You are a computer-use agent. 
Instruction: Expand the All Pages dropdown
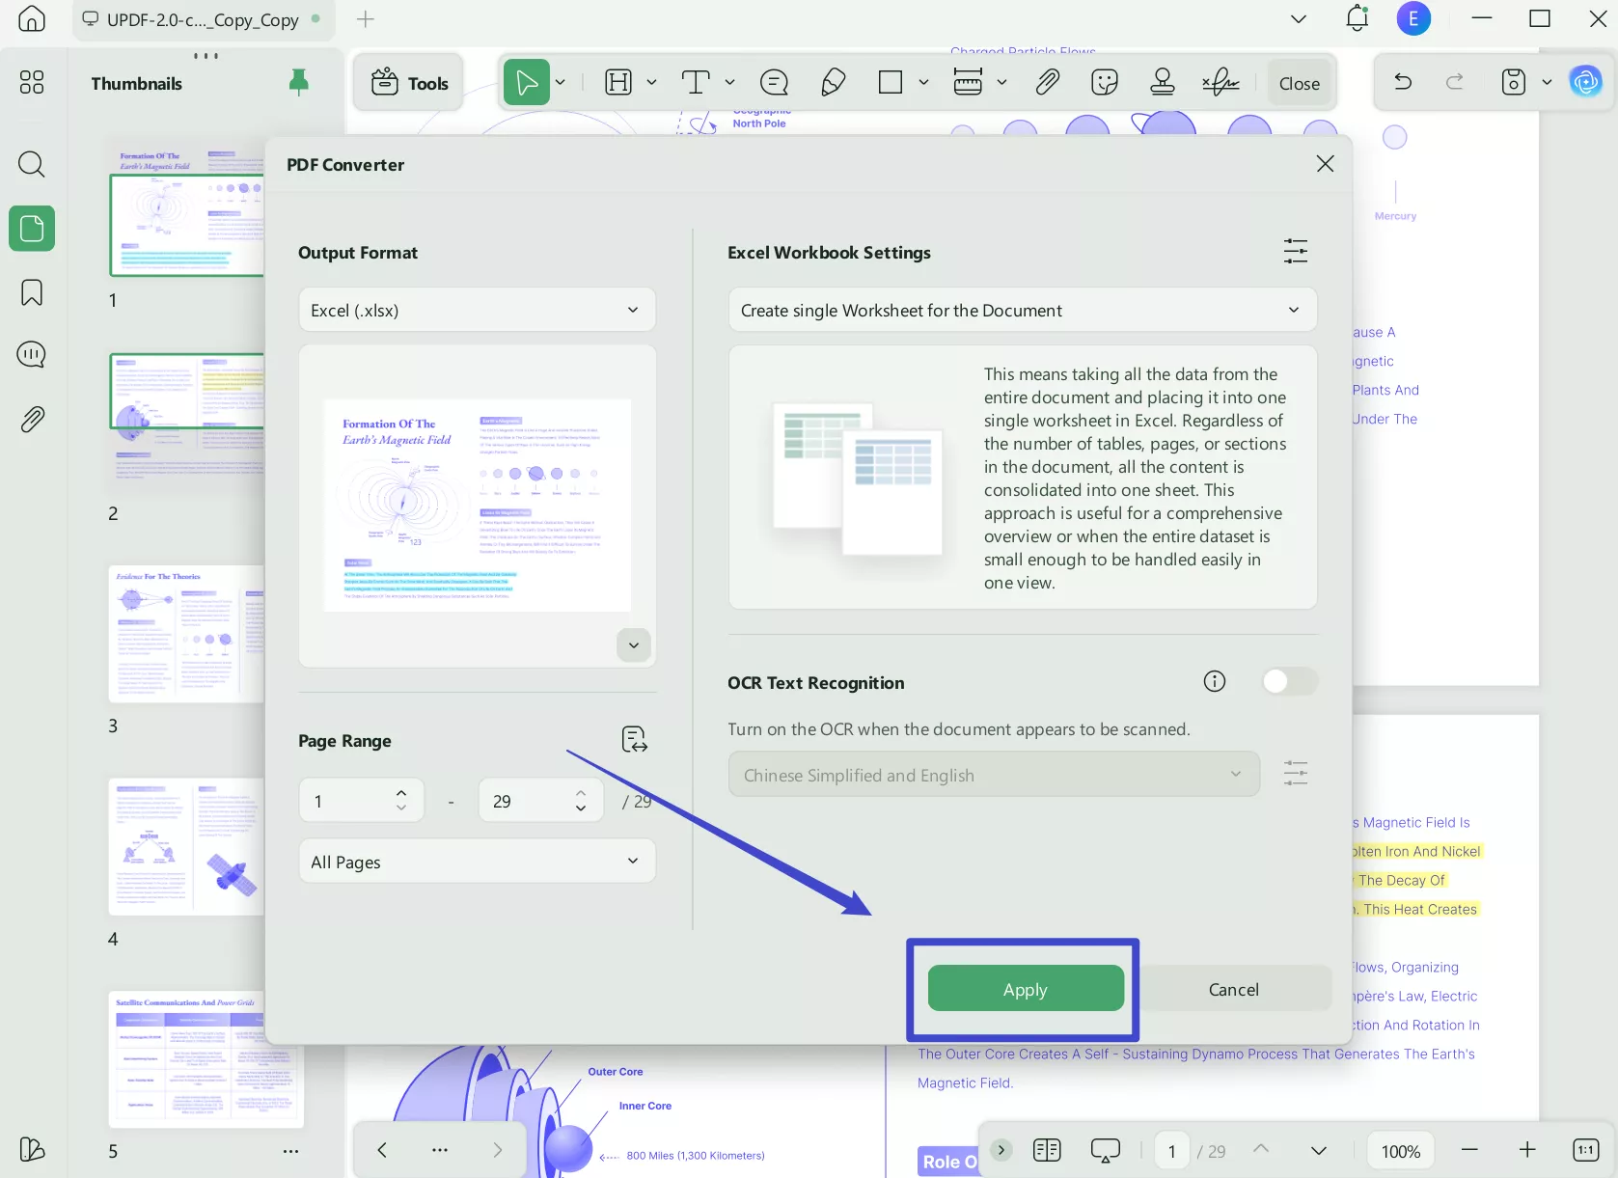pyautogui.click(x=477, y=861)
